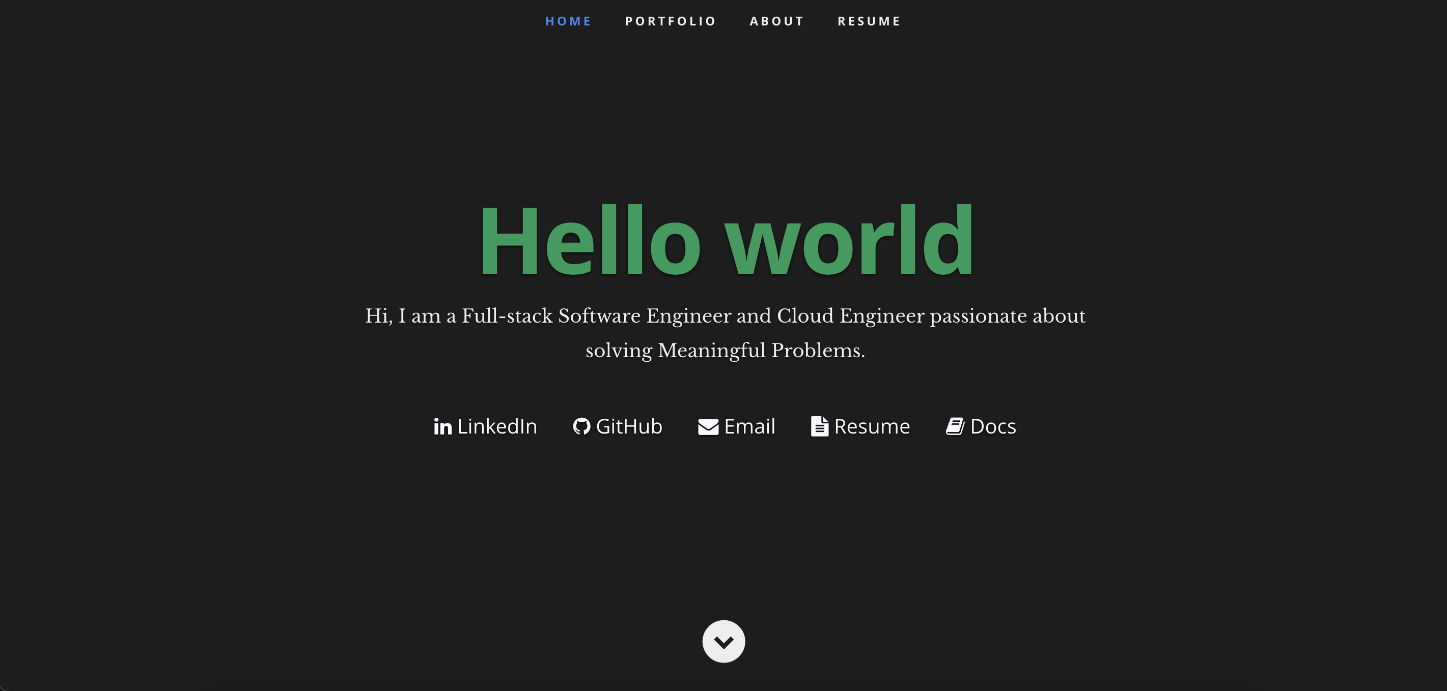Viewport: 1447px width, 691px height.
Task: Open the About nav link
Action: (777, 21)
